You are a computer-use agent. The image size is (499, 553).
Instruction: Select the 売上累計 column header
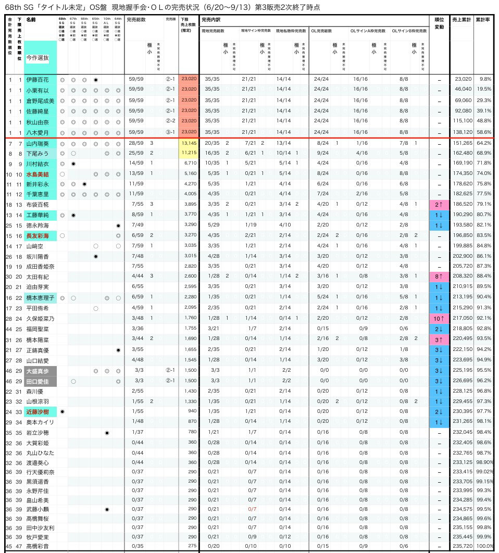click(x=461, y=20)
